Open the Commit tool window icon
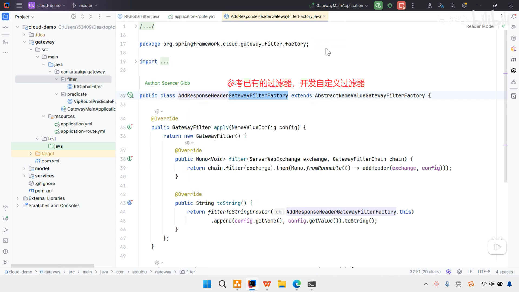The image size is (519, 292). (5, 27)
